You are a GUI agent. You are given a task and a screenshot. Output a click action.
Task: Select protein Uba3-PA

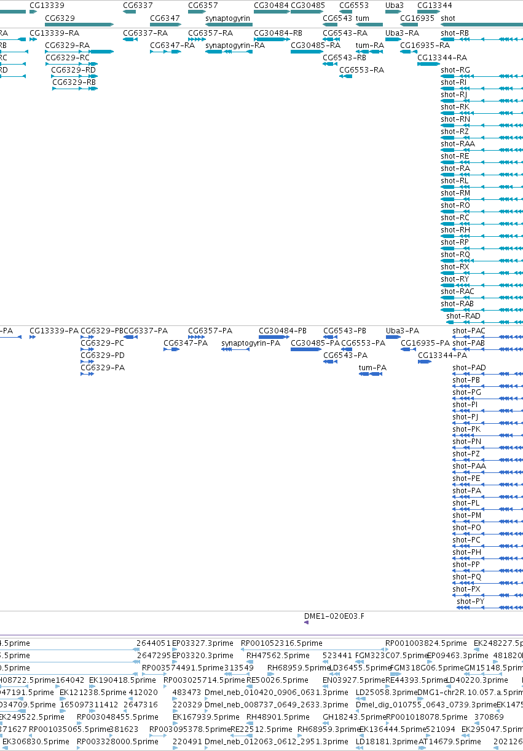[403, 331]
